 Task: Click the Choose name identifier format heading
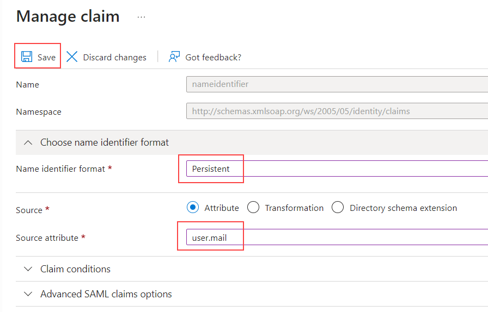coord(105,142)
